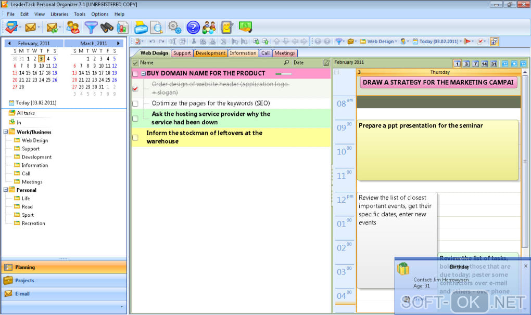This screenshot has height=315, width=531.
Task: Click the printer icon in main toolbar
Action: click(x=141, y=28)
